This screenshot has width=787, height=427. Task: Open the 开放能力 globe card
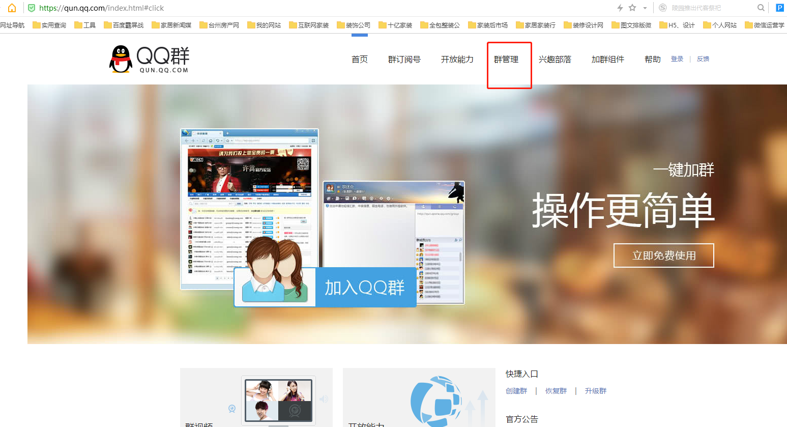coord(419,397)
